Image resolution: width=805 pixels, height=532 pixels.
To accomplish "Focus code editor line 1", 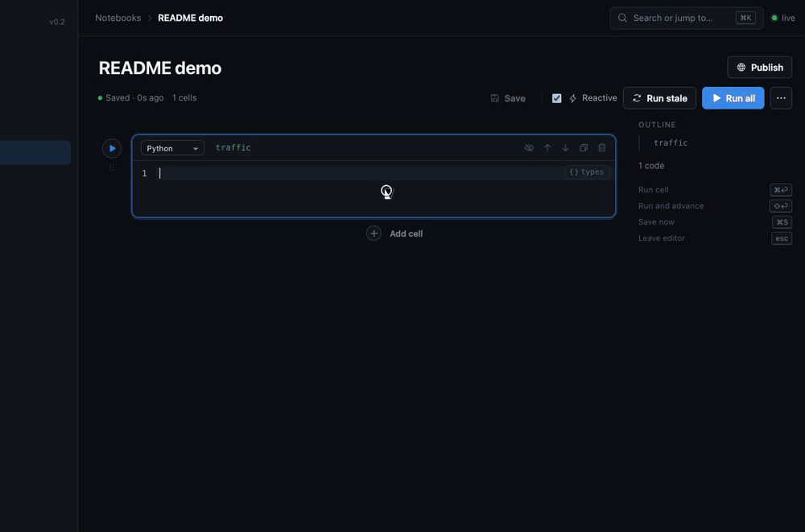I will 359,173.
